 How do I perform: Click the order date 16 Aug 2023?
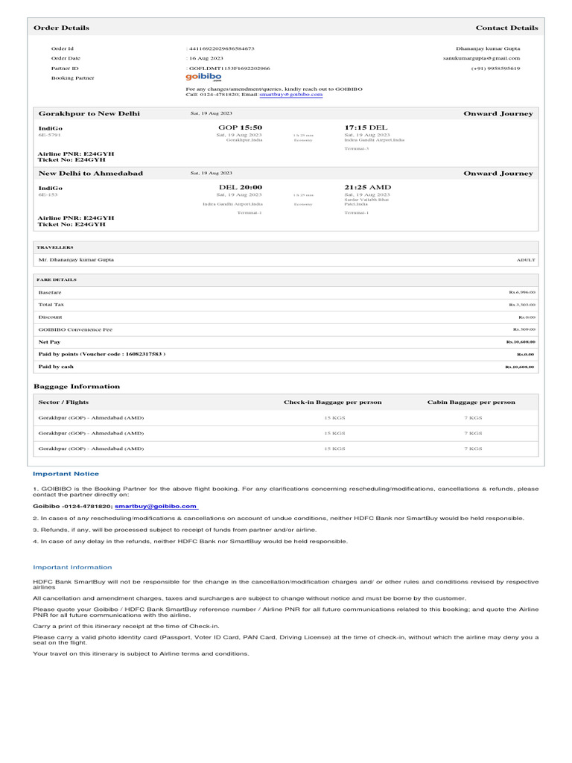click(206, 58)
